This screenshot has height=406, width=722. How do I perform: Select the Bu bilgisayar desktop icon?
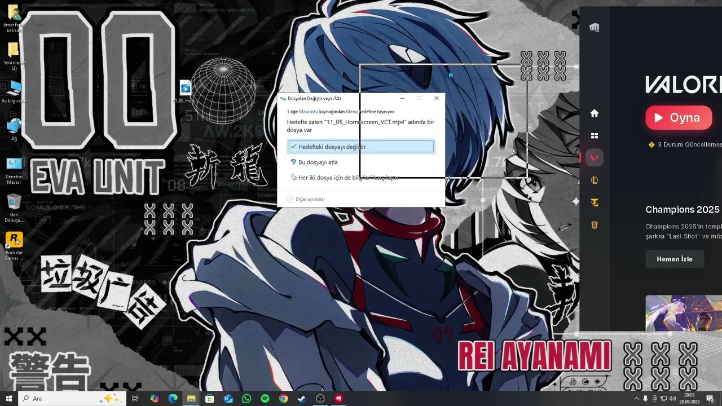point(14,91)
